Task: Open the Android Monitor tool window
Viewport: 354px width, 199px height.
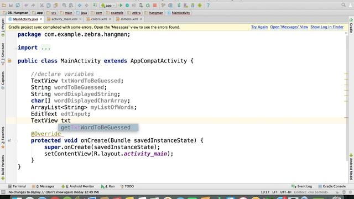Action: [x=78, y=186]
